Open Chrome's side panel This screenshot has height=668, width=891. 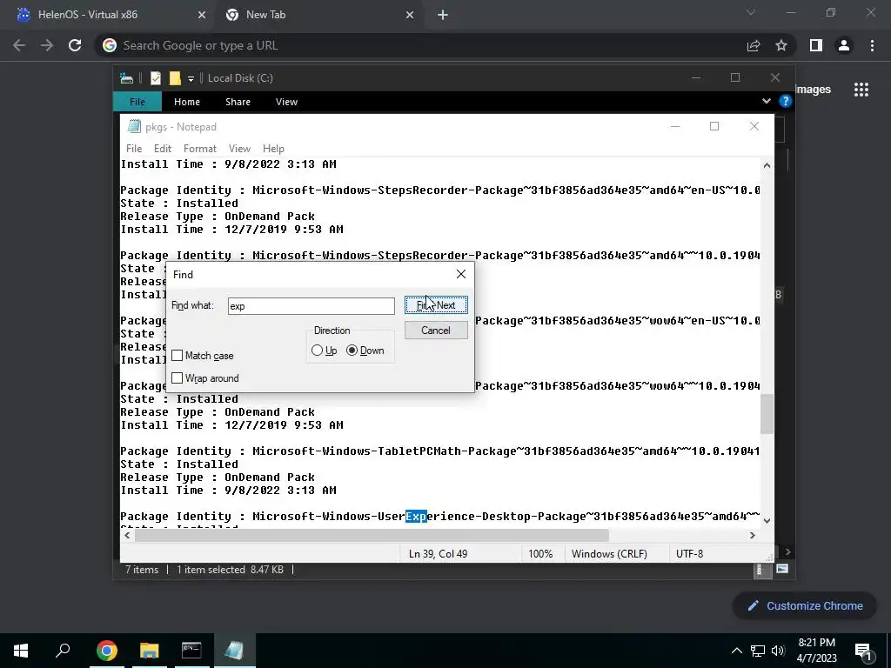click(816, 45)
